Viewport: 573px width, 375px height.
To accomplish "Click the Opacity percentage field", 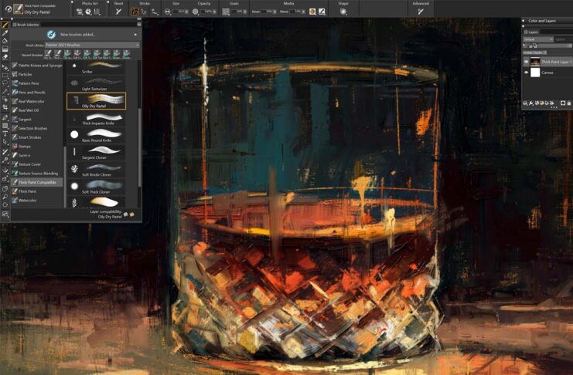I will (x=207, y=12).
